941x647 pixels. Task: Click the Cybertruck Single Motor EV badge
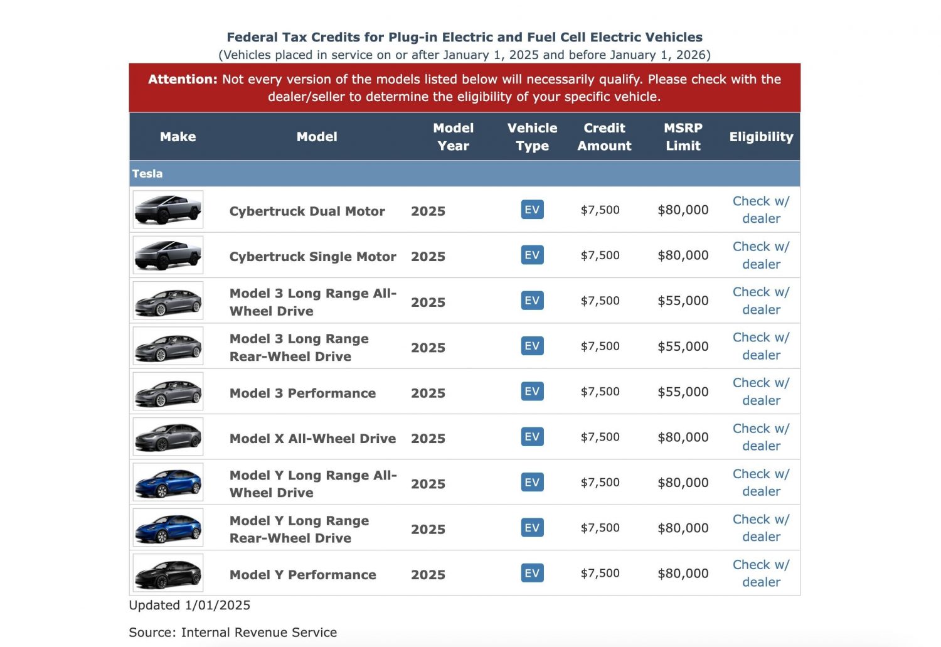532,255
